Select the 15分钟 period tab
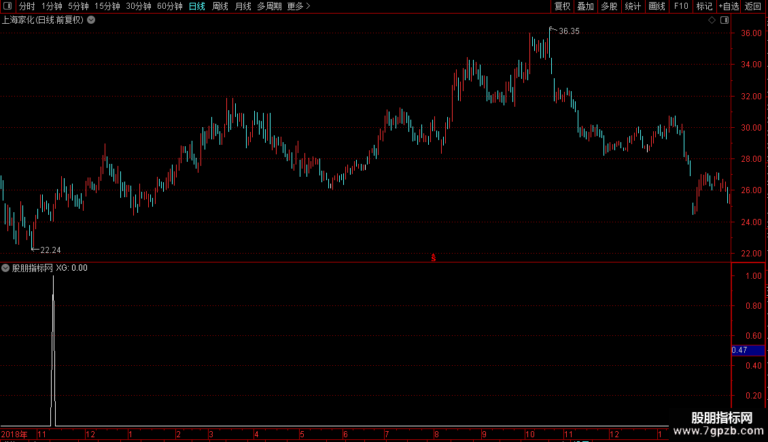Viewport: 768px width, 442px height. 107,6
